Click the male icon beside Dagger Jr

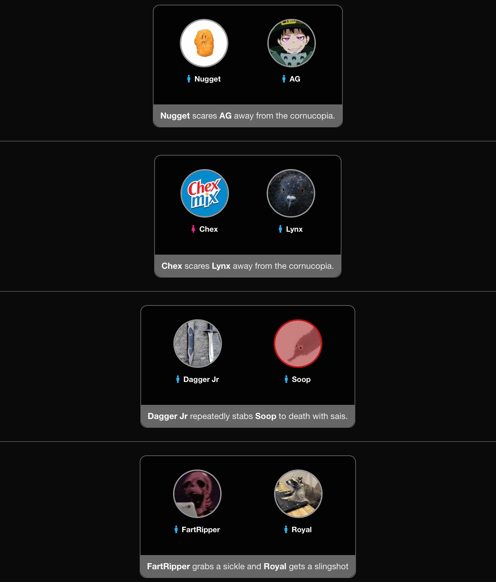[178, 379]
